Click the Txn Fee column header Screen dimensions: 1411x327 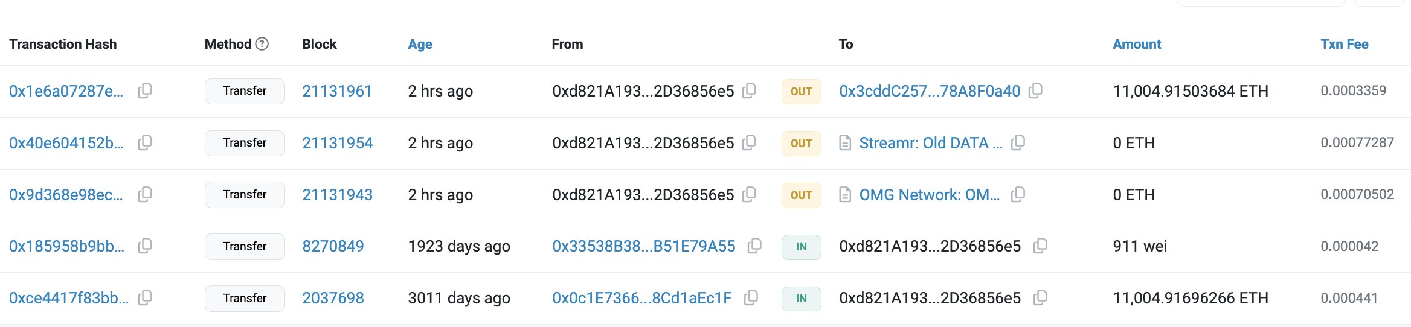[1344, 44]
